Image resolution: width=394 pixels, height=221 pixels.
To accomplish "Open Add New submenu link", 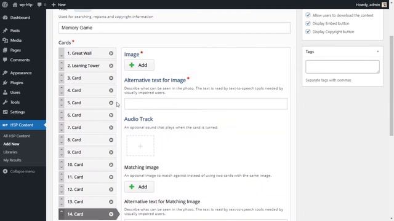I will pyautogui.click(x=11, y=144).
